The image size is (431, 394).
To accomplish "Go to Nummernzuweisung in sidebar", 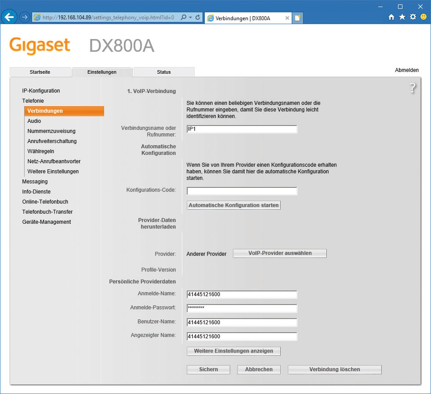I will 51,131.
